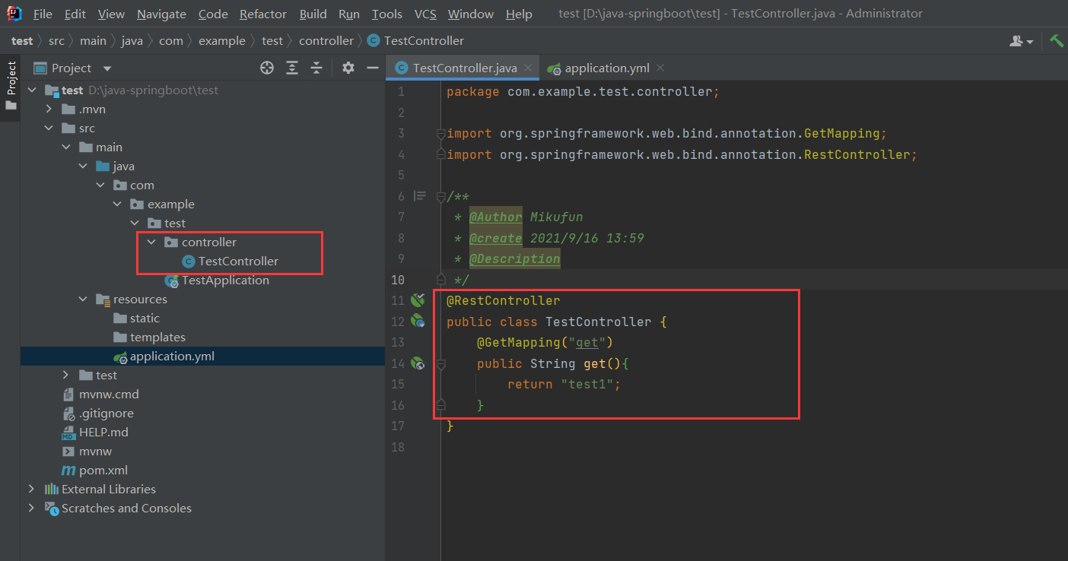Click TestController breadcrumb in navigation bar
Viewport: 1068px width, 561px height.
pos(415,41)
